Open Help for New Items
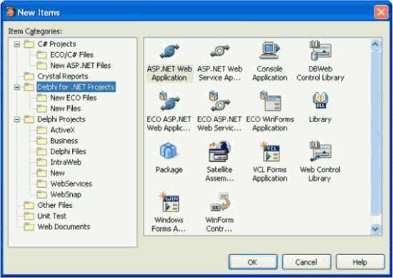 coord(360,262)
